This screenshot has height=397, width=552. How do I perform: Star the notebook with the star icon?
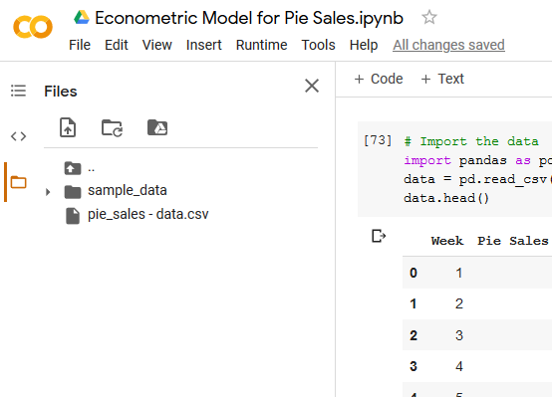[x=429, y=17]
